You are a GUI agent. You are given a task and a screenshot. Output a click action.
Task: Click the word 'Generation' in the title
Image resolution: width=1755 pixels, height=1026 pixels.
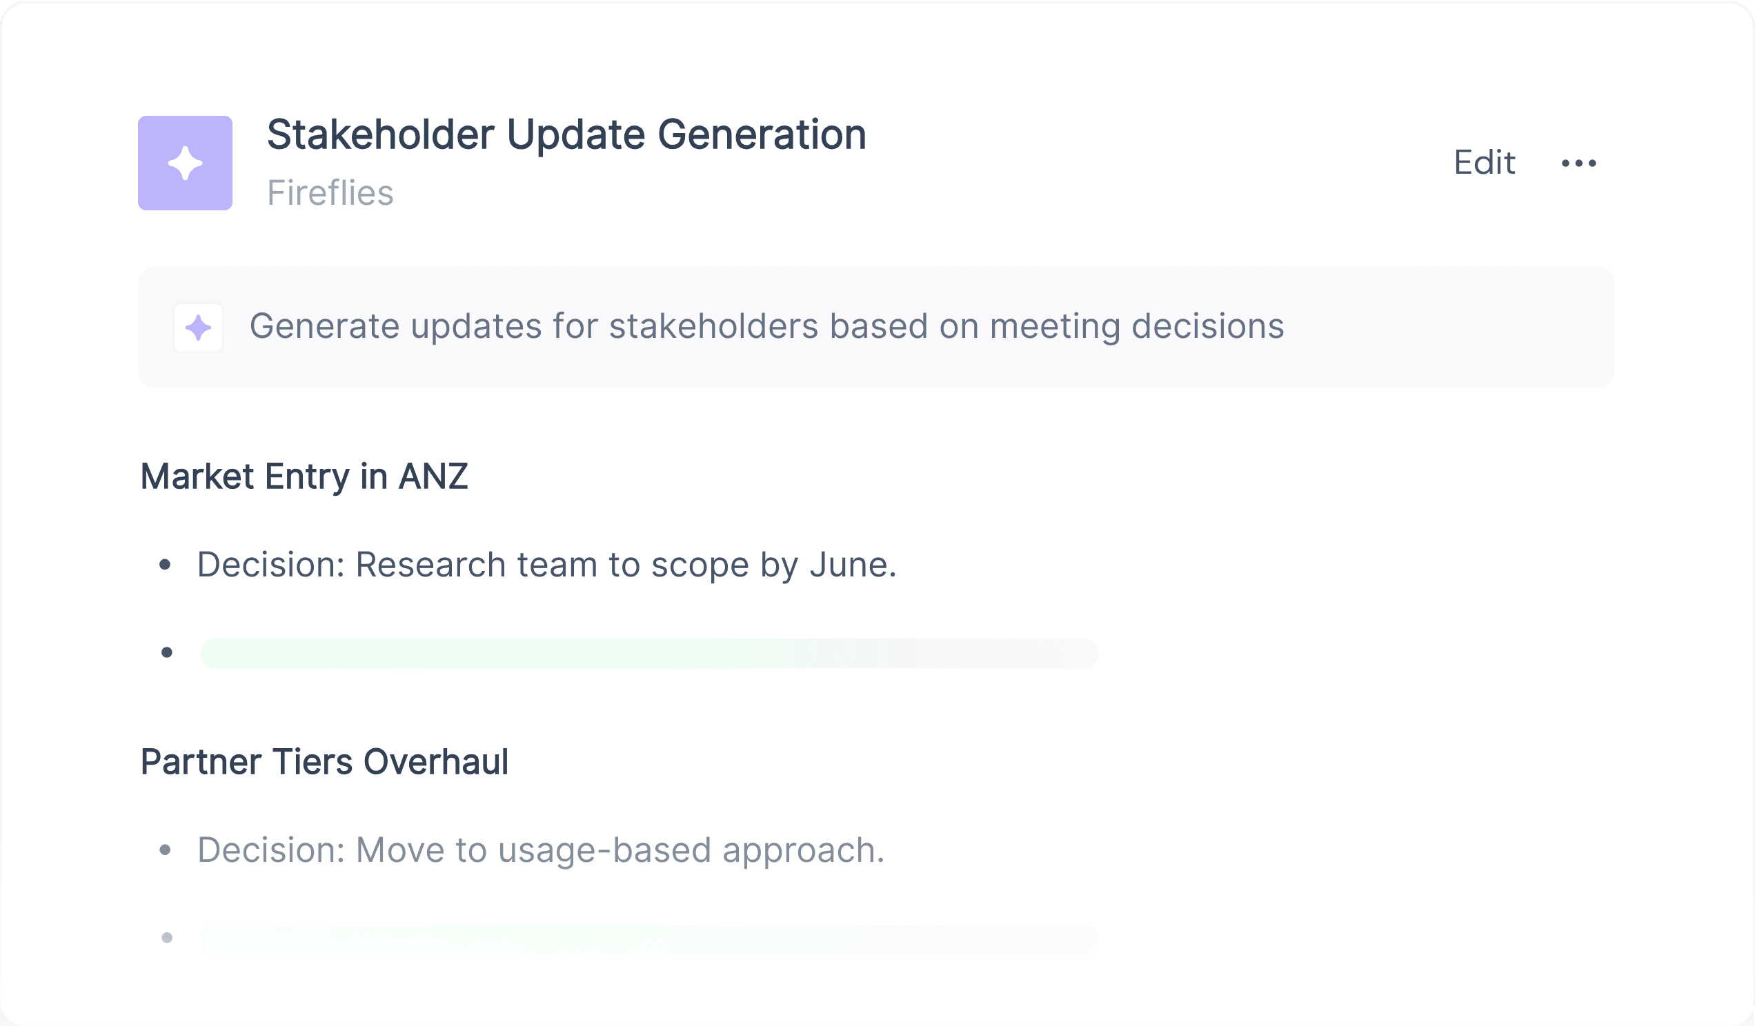pos(762,134)
